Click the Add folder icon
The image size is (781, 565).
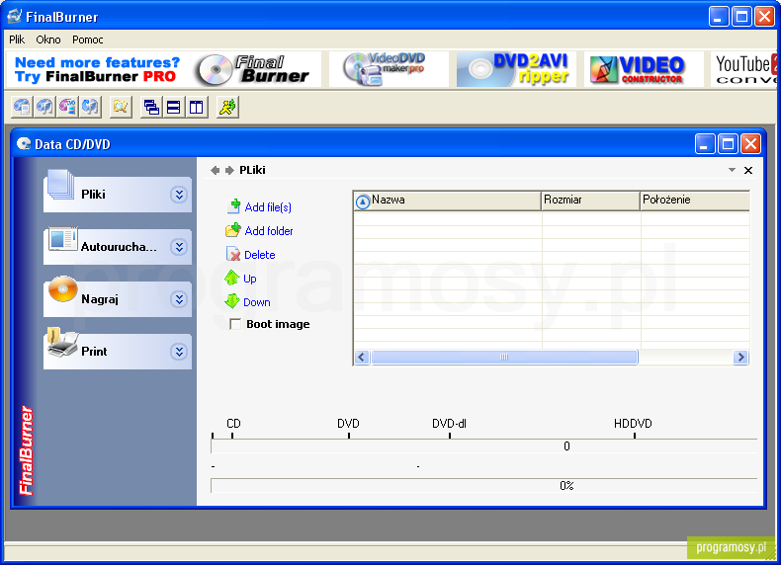click(233, 229)
